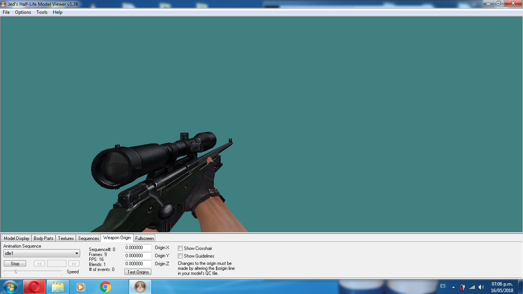Enable the Show Crosshair checkbox

click(x=180, y=248)
